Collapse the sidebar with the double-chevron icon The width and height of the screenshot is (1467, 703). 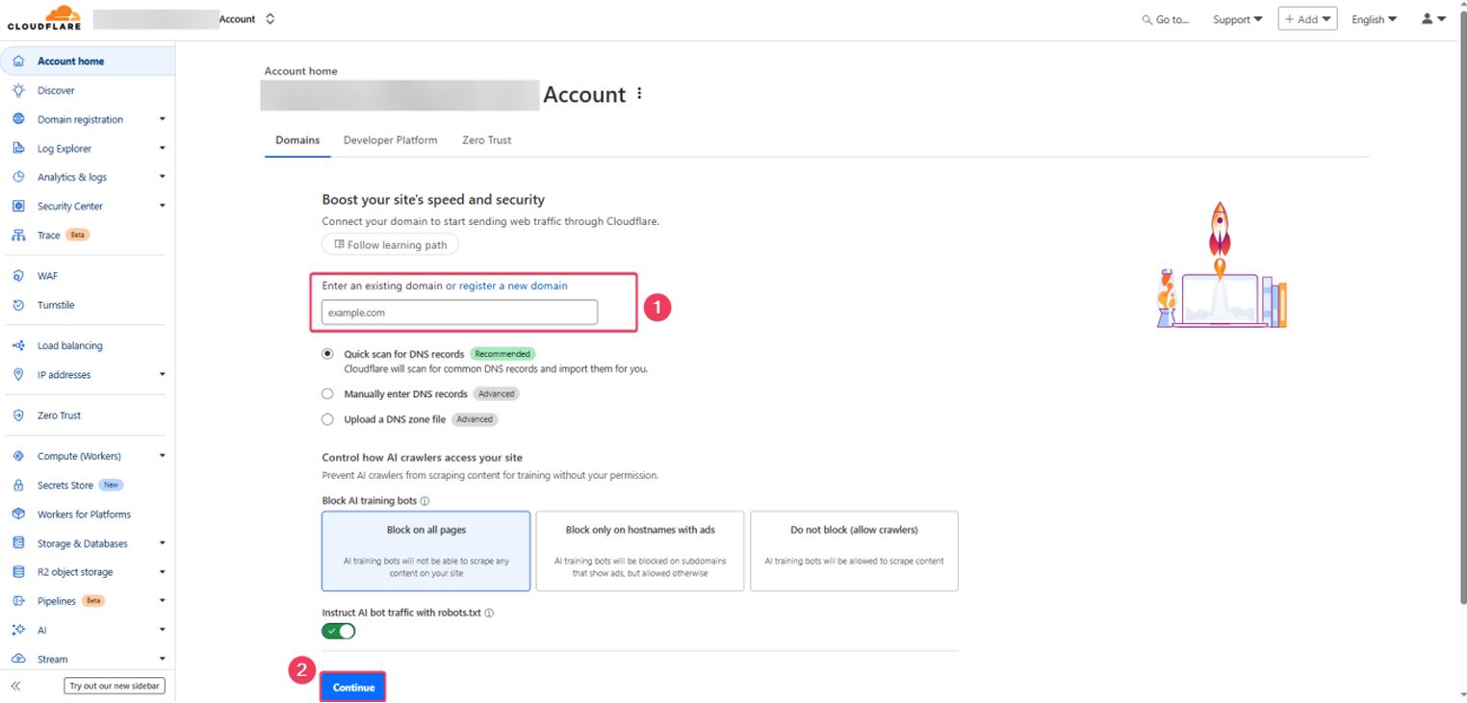15,686
